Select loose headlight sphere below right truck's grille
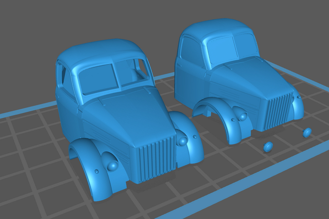This screenshot has height=219, width=329. coord(269,147)
